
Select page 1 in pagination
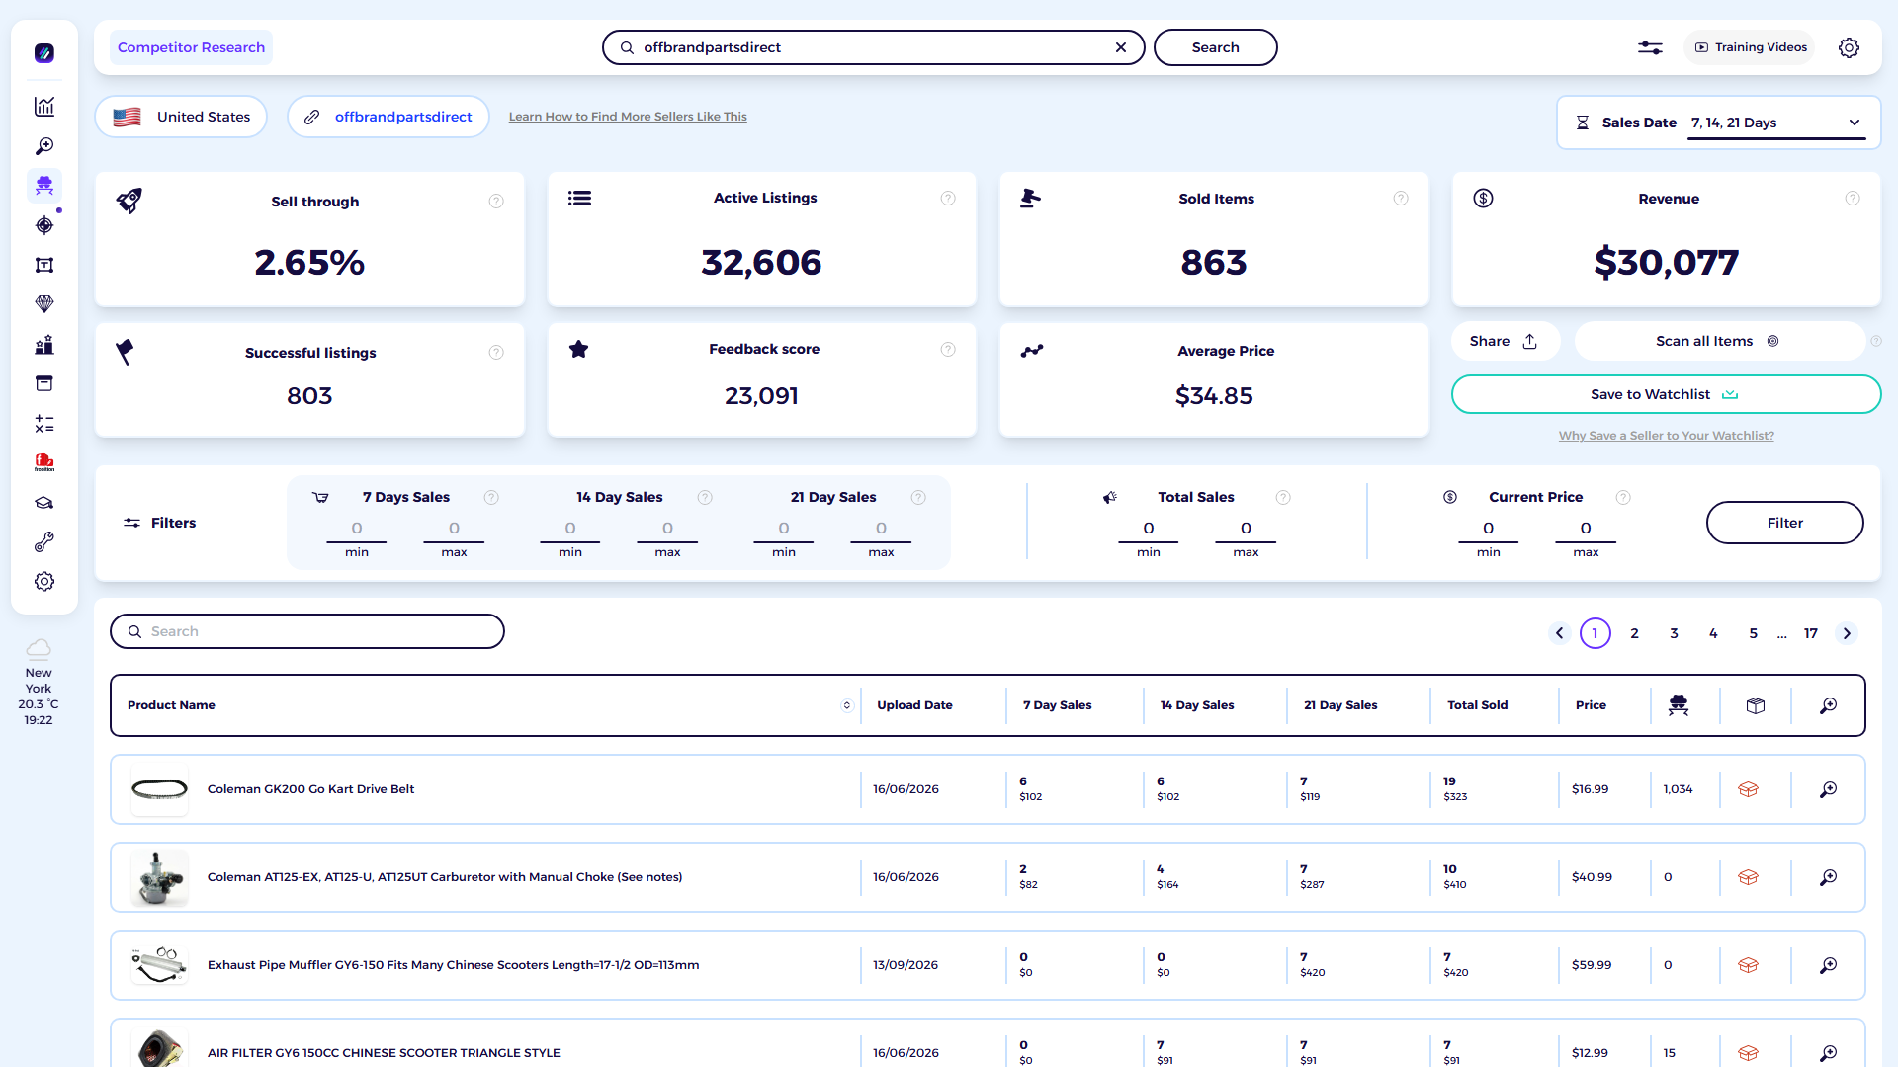[1596, 633]
